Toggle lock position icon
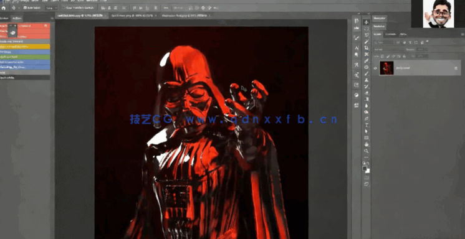Image resolution: width=465 pixels, height=239 pixels. 393,56
